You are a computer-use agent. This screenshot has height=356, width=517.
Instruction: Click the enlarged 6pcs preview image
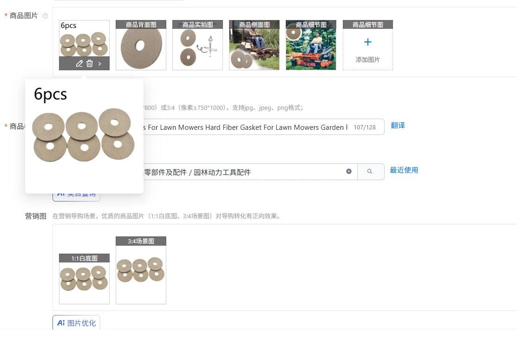tap(84, 136)
